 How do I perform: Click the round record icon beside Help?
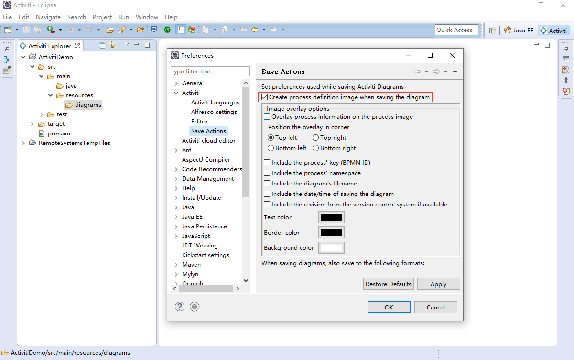(x=194, y=307)
